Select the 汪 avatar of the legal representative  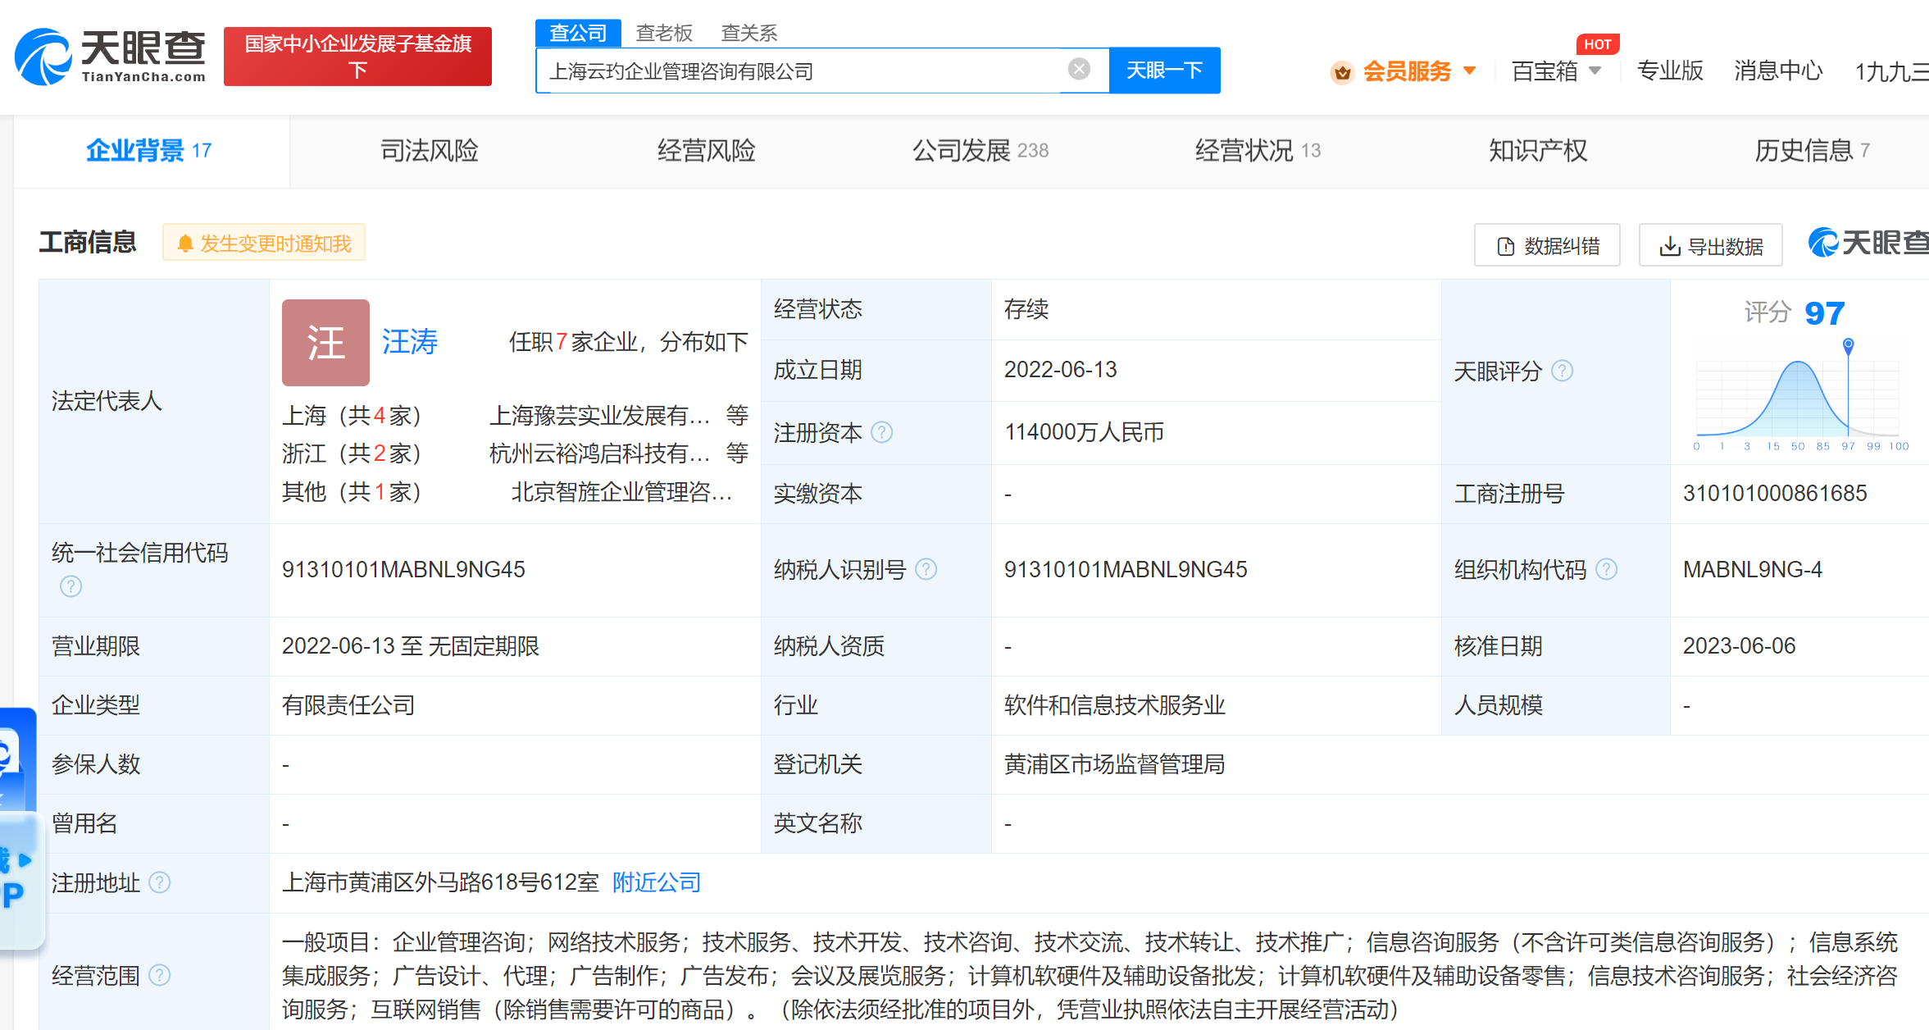coord(325,342)
